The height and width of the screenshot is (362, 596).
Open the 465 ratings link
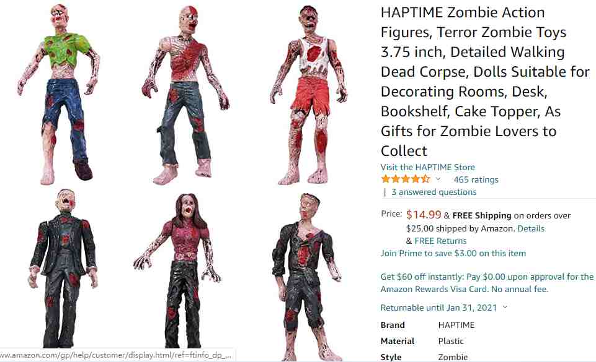pos(476,179)
